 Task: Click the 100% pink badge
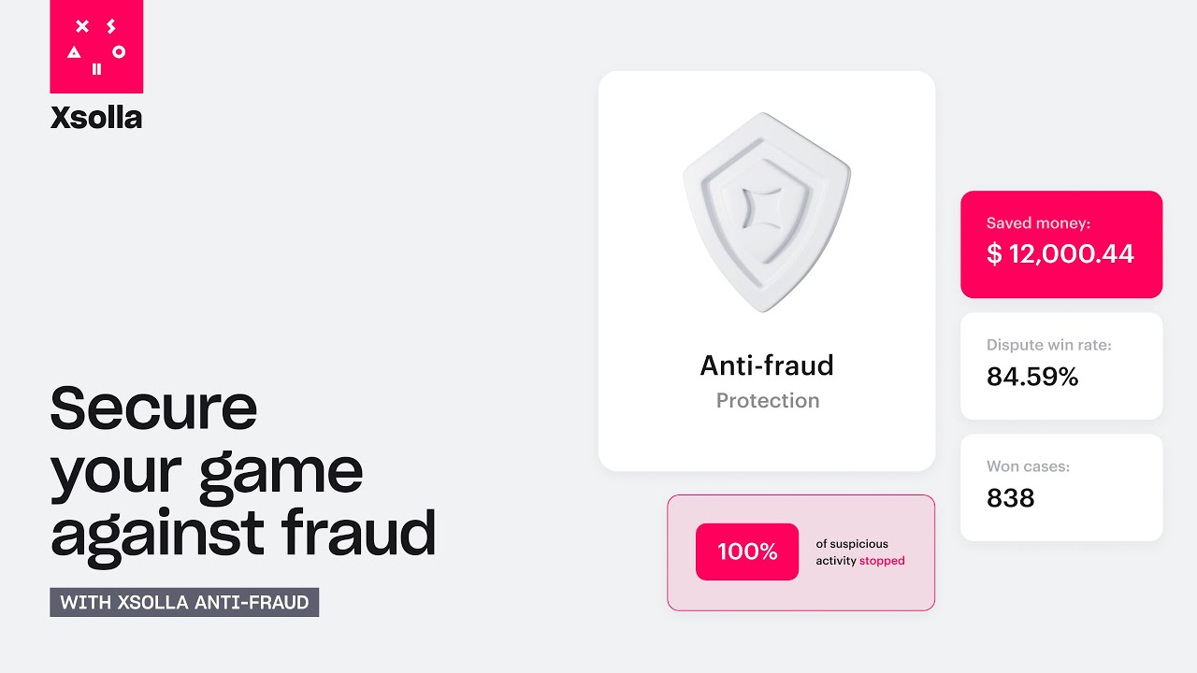pos(747,551)
